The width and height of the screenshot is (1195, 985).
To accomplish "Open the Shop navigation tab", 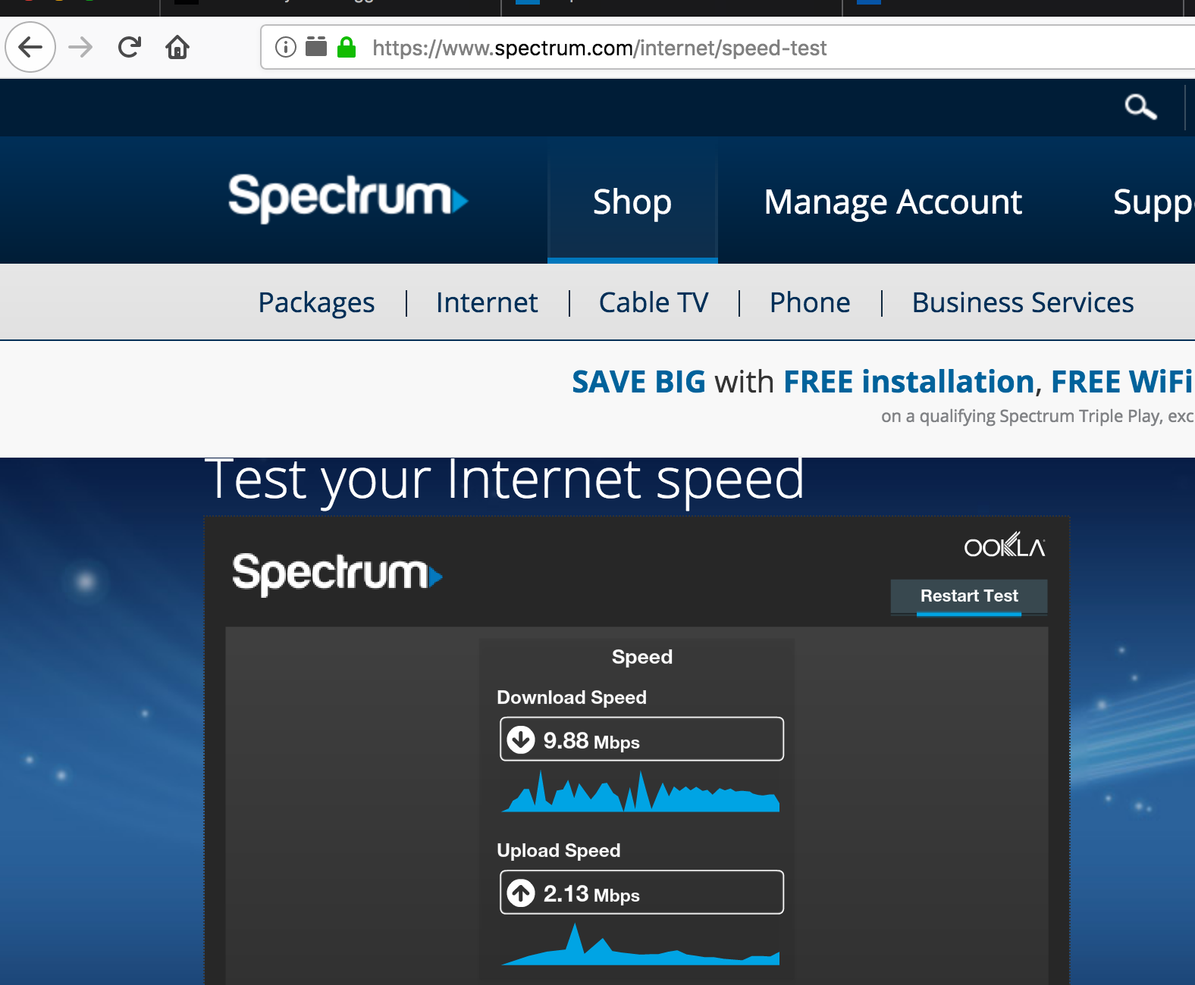I will click(x=632, y=202).
